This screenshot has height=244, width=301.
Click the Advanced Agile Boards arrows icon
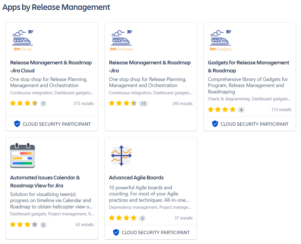pos(121,155)
